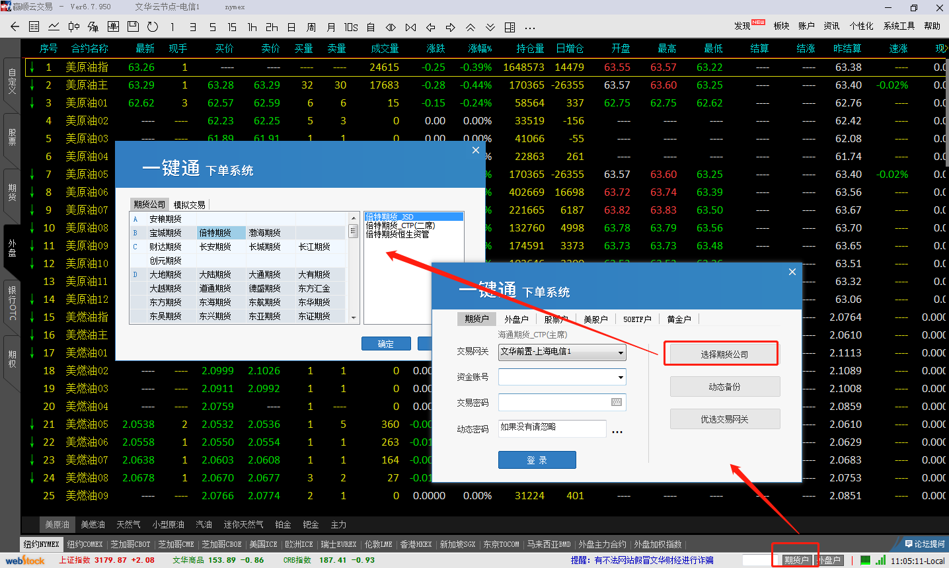Open the 资金账号 account dropdown
949x568 pixels.
pos(621,377)
